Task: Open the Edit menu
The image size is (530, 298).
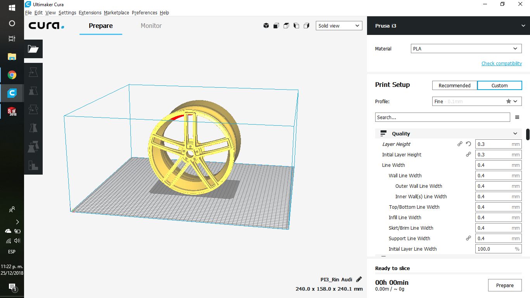Action: click(38, 12)
